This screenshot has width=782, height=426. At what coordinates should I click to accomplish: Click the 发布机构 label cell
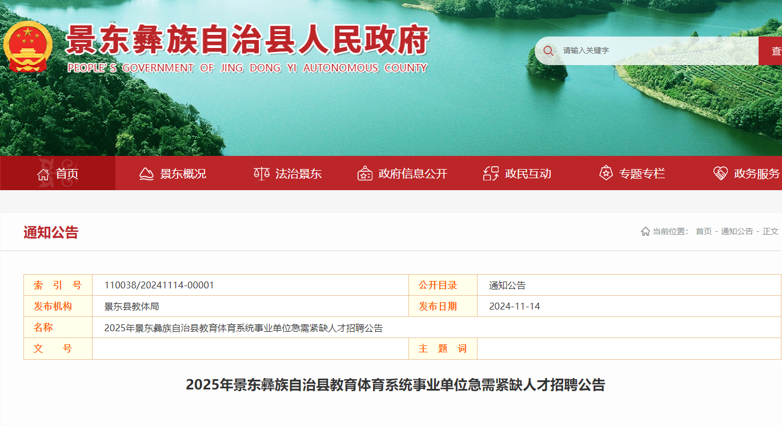(x=58, y=306)
